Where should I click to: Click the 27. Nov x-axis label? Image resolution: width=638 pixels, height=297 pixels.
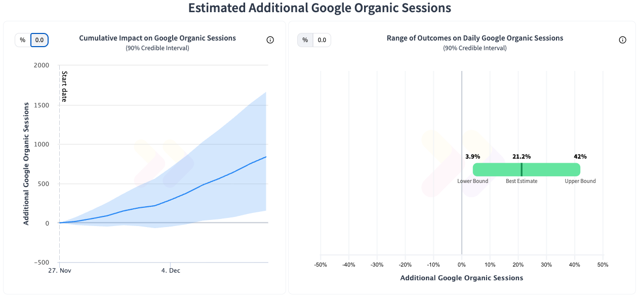point(59,271)
